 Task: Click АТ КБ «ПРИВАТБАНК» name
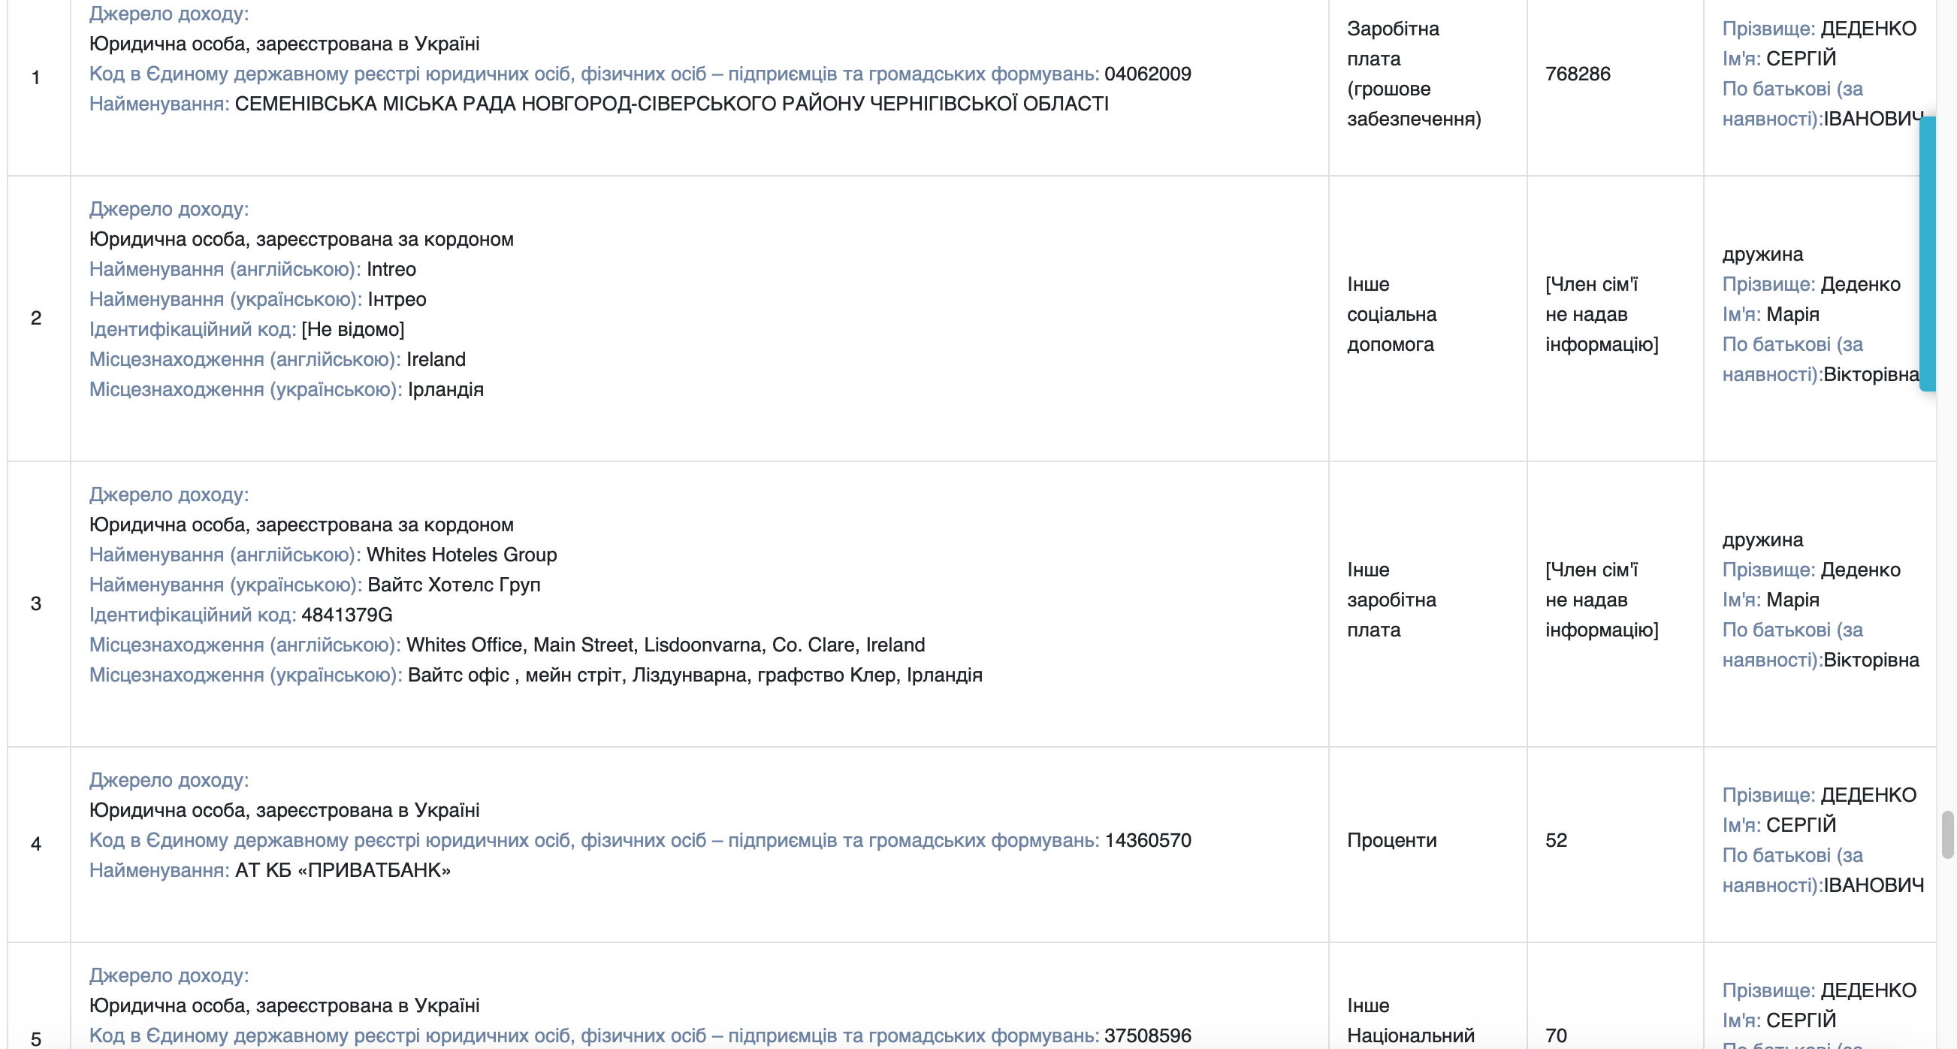343,870
